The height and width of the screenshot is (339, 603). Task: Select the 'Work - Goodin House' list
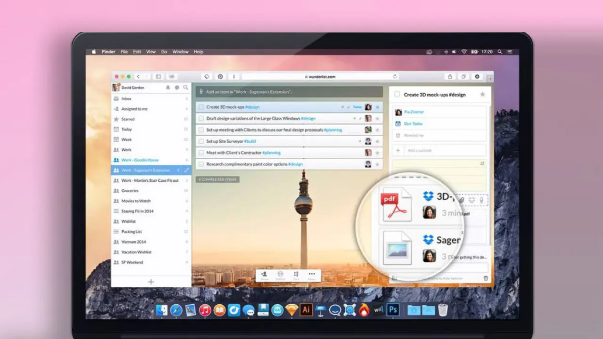pyautogui.click(x=140, y=160)
